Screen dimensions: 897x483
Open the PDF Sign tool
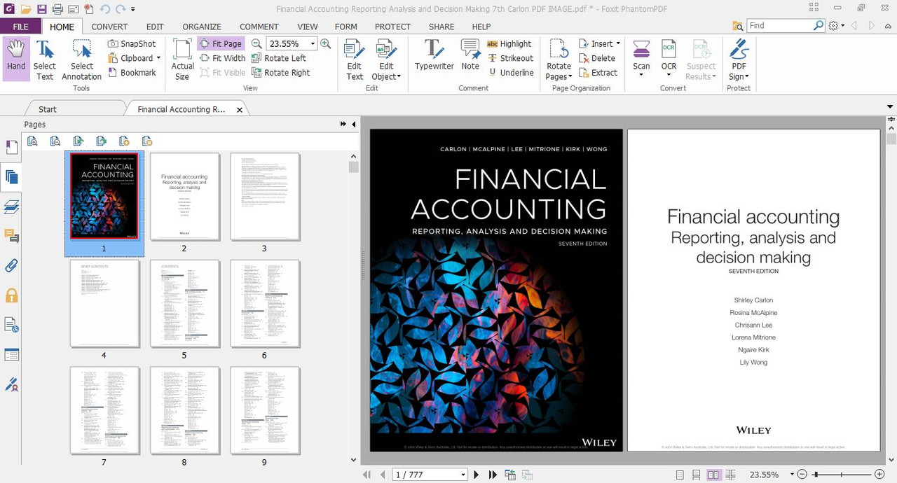[x=739, y=59]
